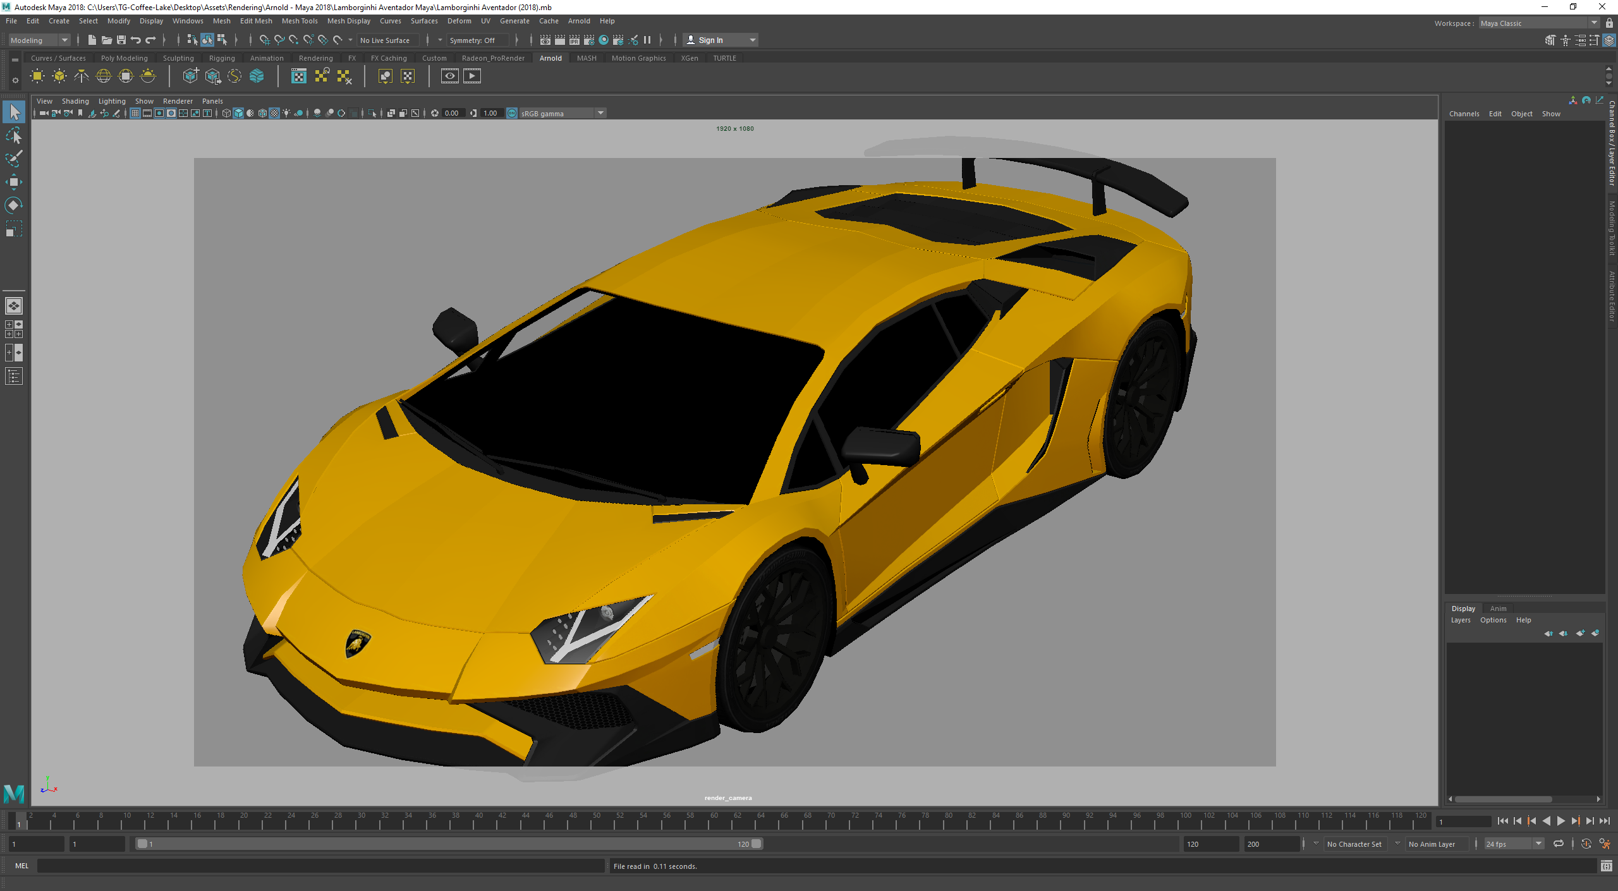Toggle smooth shade all in viewport
The width and height of the screenshot is (1618, 891).
pyautogui.click(x=238, y=113)
